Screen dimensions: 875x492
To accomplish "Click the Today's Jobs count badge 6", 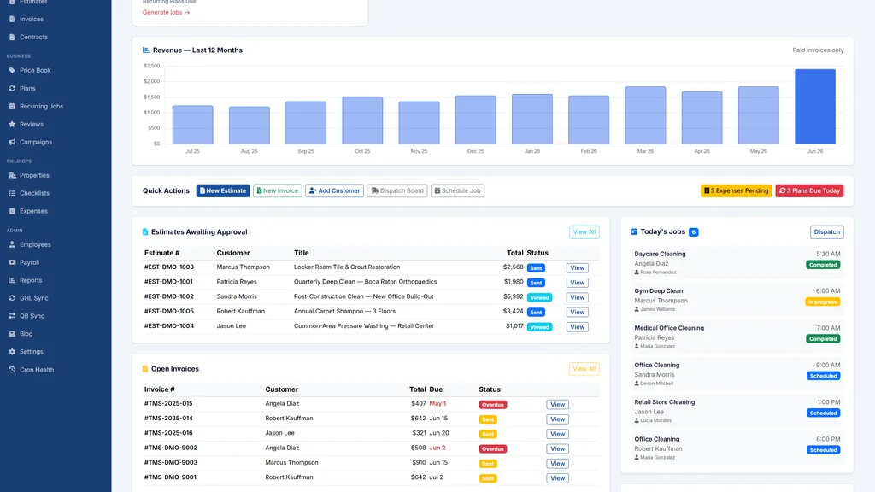I will [694, 232].
